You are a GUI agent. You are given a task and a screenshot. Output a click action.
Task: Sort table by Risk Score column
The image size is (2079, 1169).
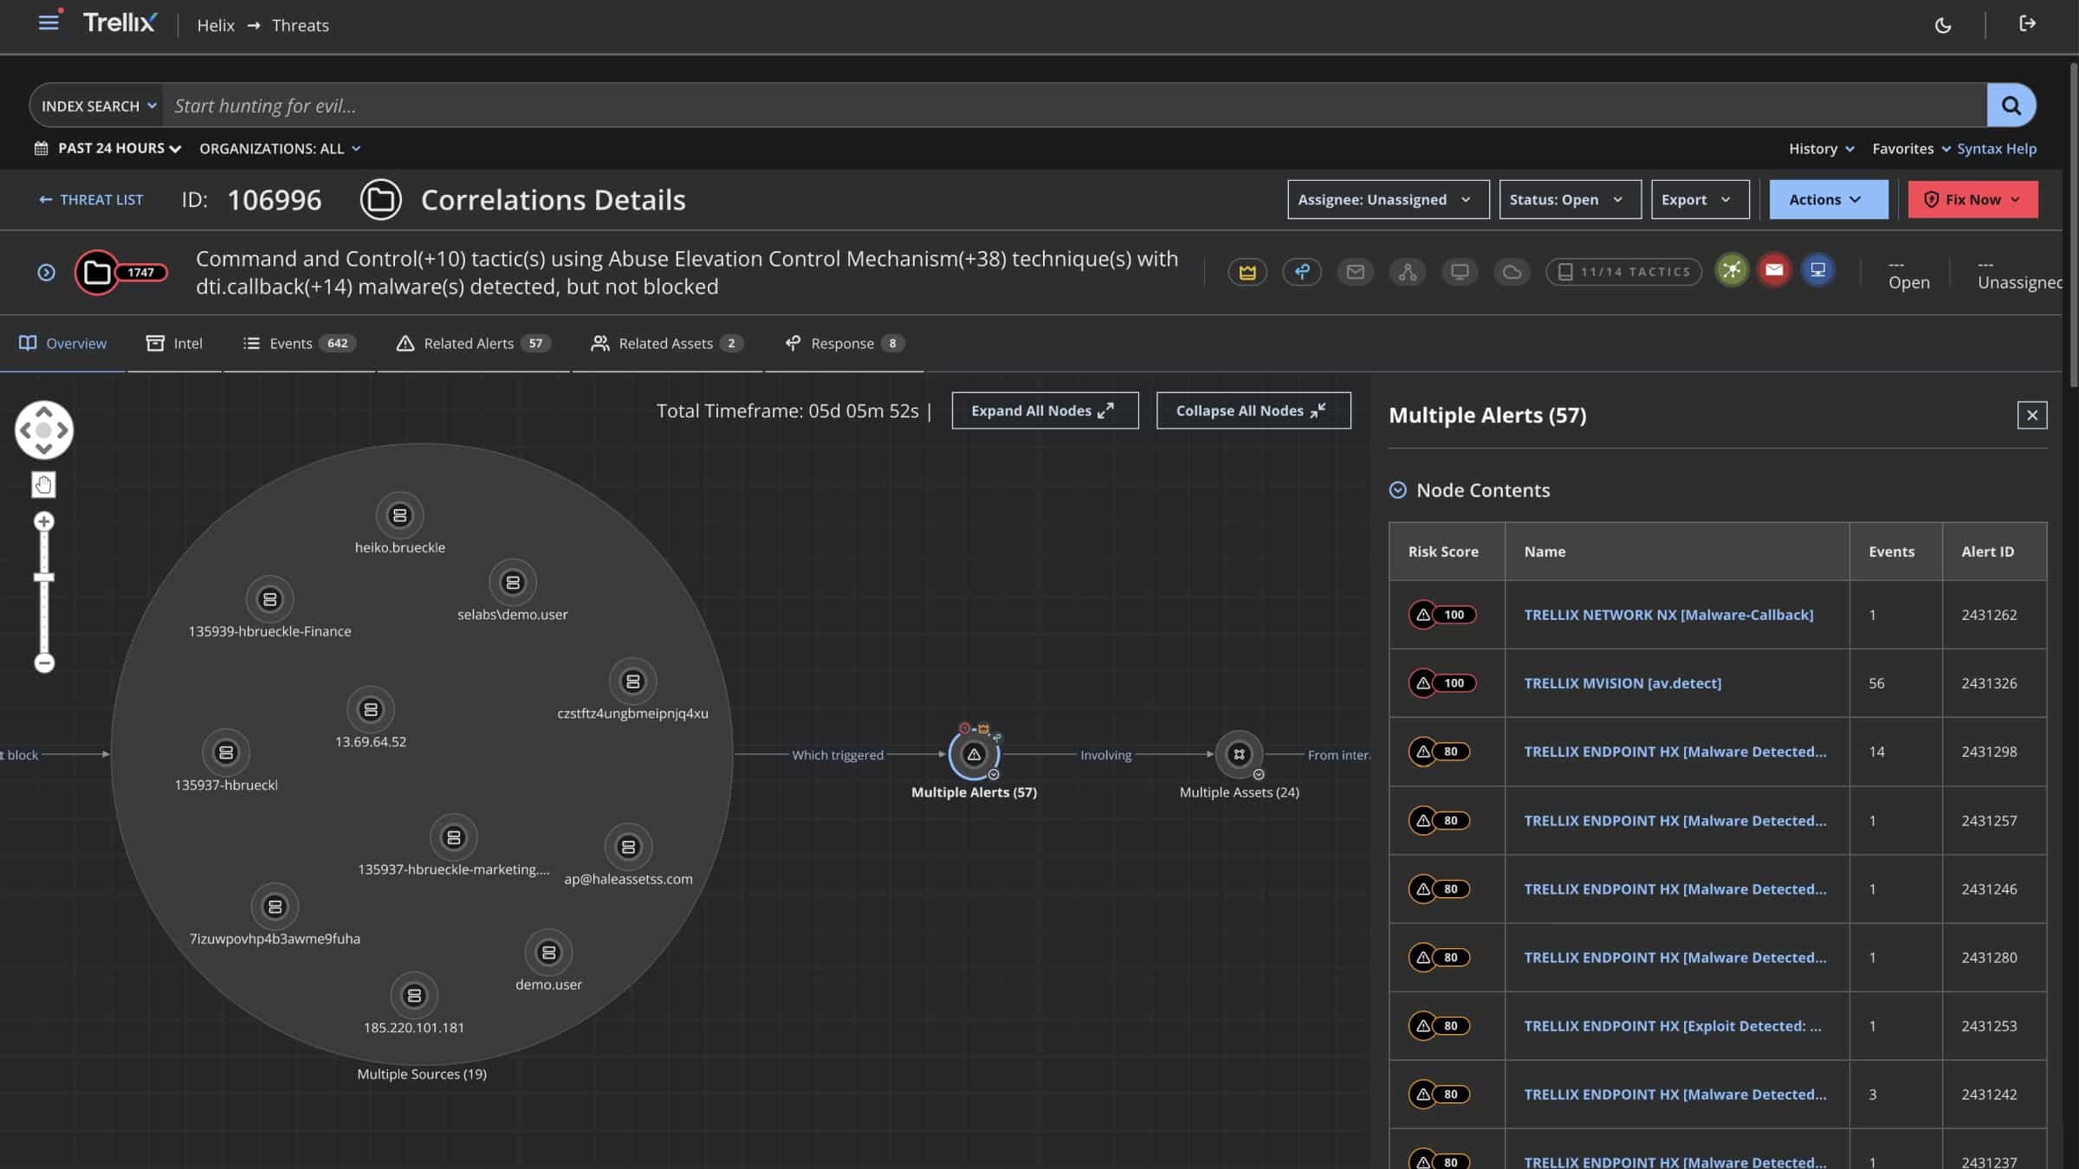click(1442, 552)
